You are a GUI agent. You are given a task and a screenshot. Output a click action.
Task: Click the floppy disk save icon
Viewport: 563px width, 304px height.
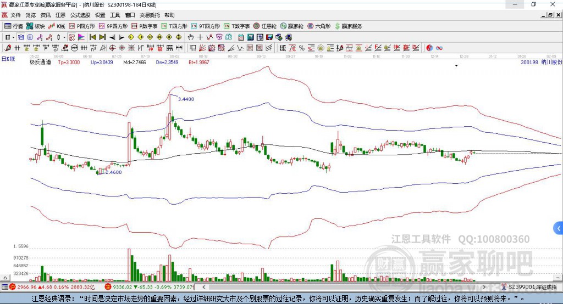[269, 37]
